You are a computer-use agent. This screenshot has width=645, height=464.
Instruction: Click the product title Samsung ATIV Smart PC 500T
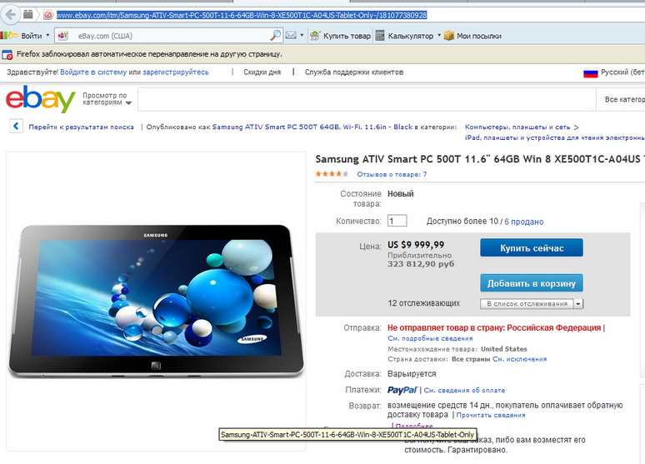click(480, 159)
